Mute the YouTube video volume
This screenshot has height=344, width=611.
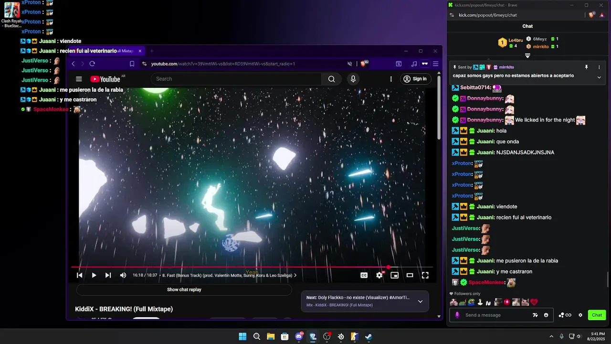[x=123, y=275]
